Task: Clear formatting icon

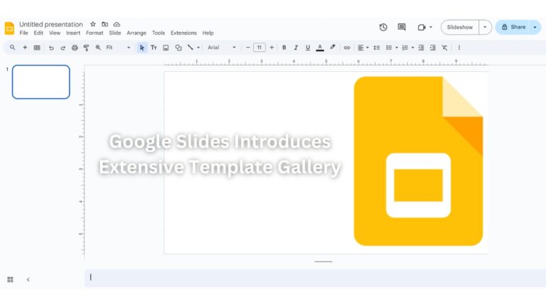Action: [444, 48]
